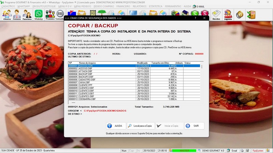
Task: Select the CODBARRA.DBF file row
Action: pos(134,99)
